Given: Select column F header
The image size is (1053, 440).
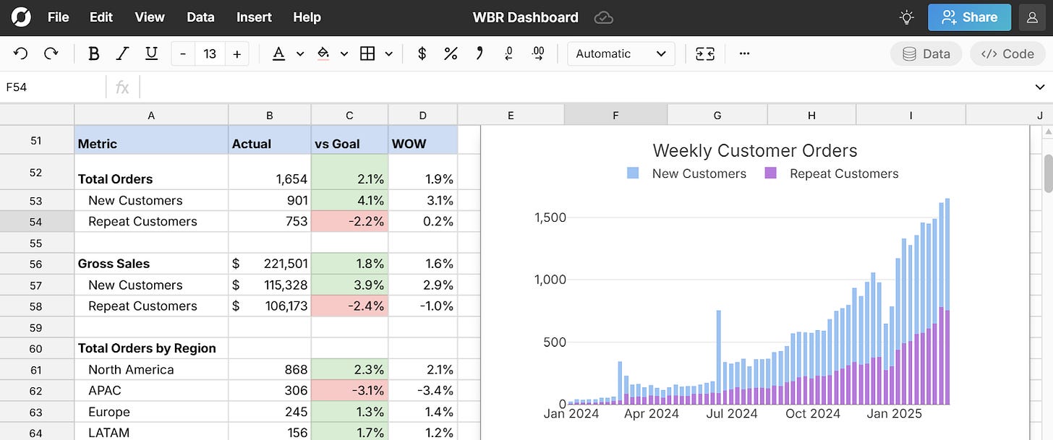Looking at the screenshot, I should click(x=615, y=115).
